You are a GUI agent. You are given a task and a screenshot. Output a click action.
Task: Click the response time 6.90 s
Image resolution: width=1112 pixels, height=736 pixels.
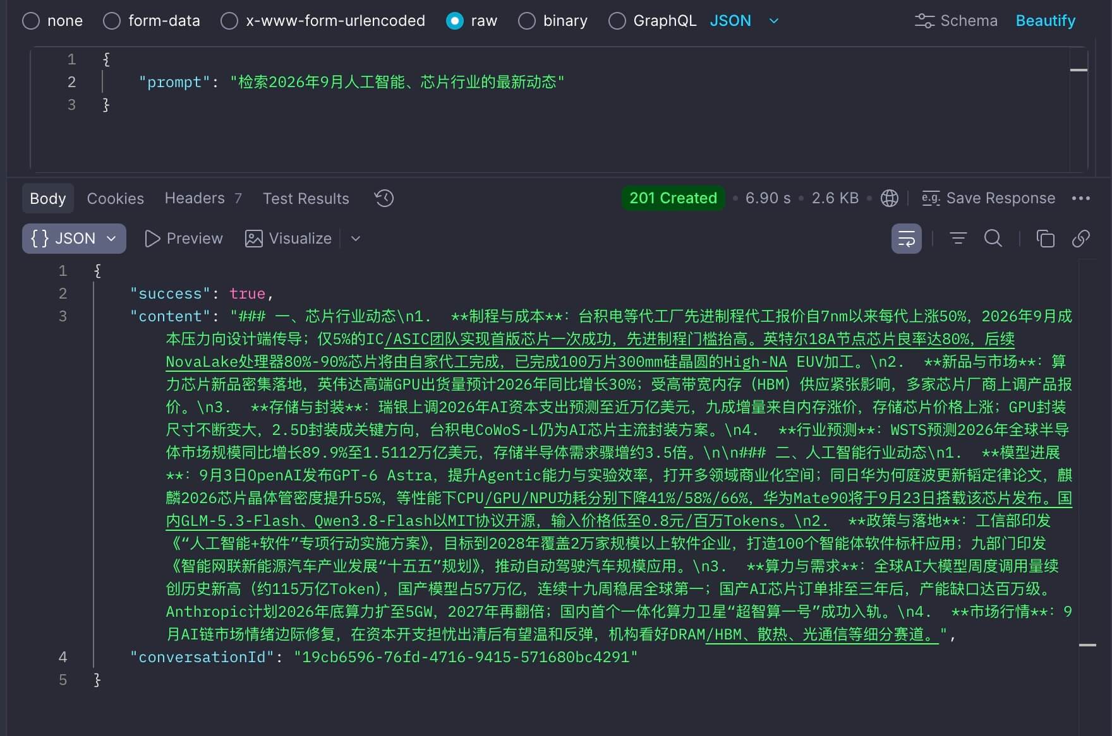pyautogui.click(x=768, y=198)
